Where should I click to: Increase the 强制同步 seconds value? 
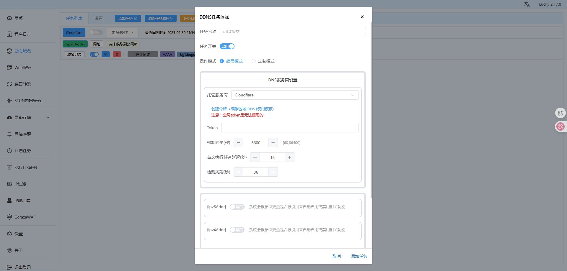point(273,142)
